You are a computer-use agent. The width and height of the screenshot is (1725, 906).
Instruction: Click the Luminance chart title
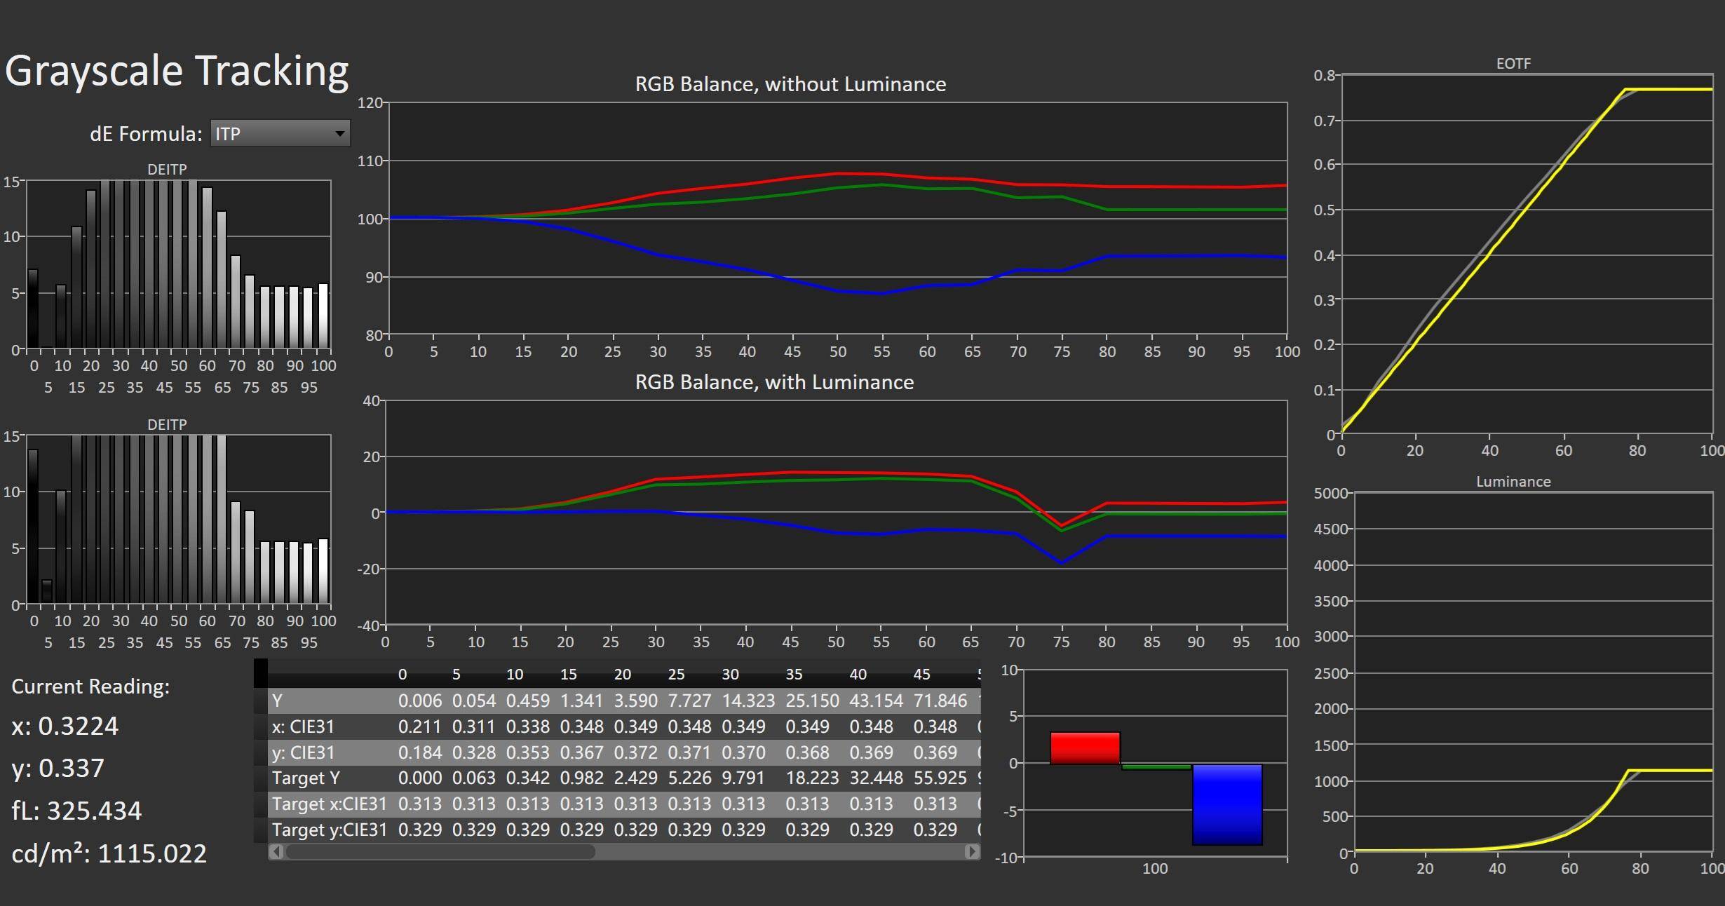[x=1513, y=482]
